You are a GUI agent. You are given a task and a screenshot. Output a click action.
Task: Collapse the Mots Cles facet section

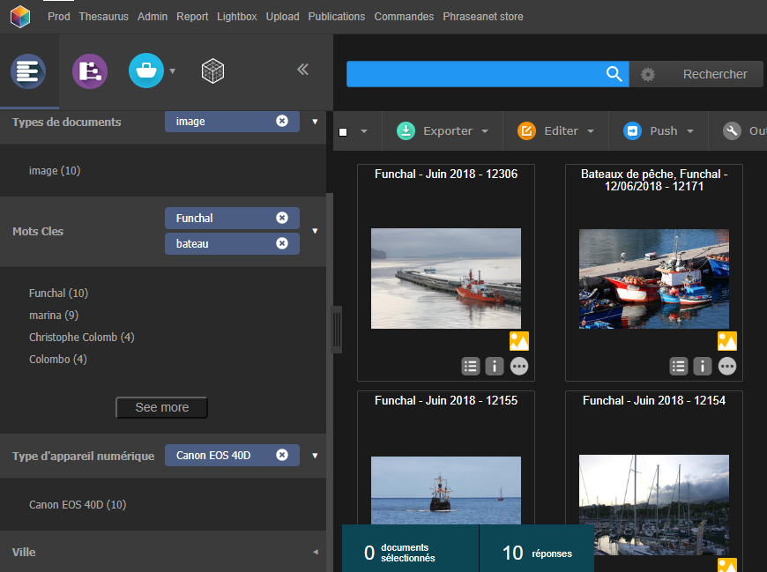315,231
